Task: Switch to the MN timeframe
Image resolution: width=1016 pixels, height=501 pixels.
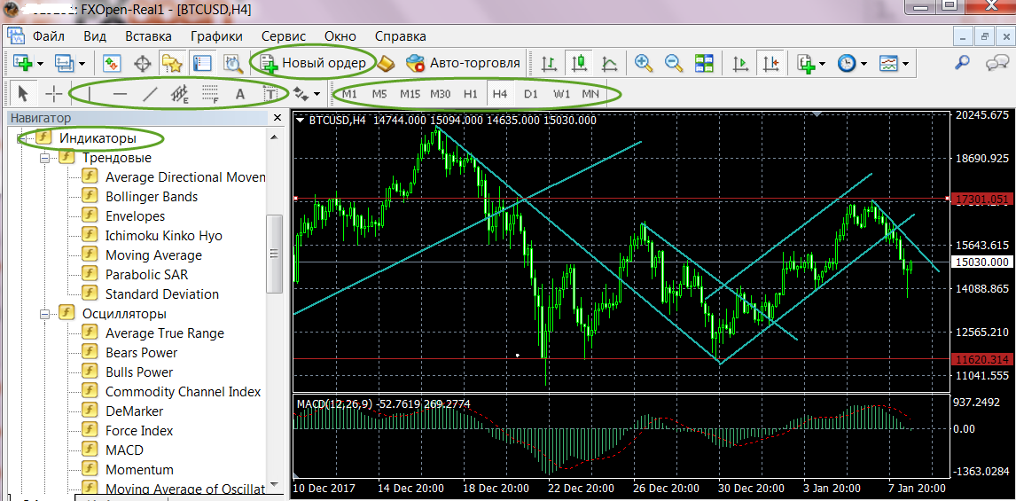Action: (590, 94)
